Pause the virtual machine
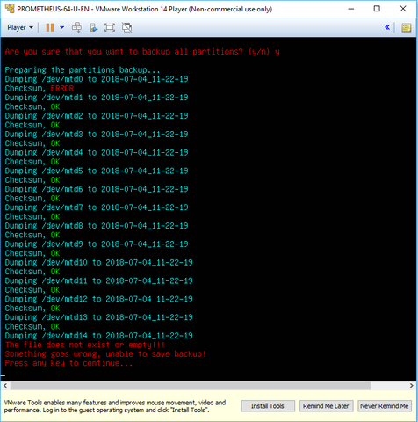The width and height of the screenshot is (418, 422). click(50, 27)
